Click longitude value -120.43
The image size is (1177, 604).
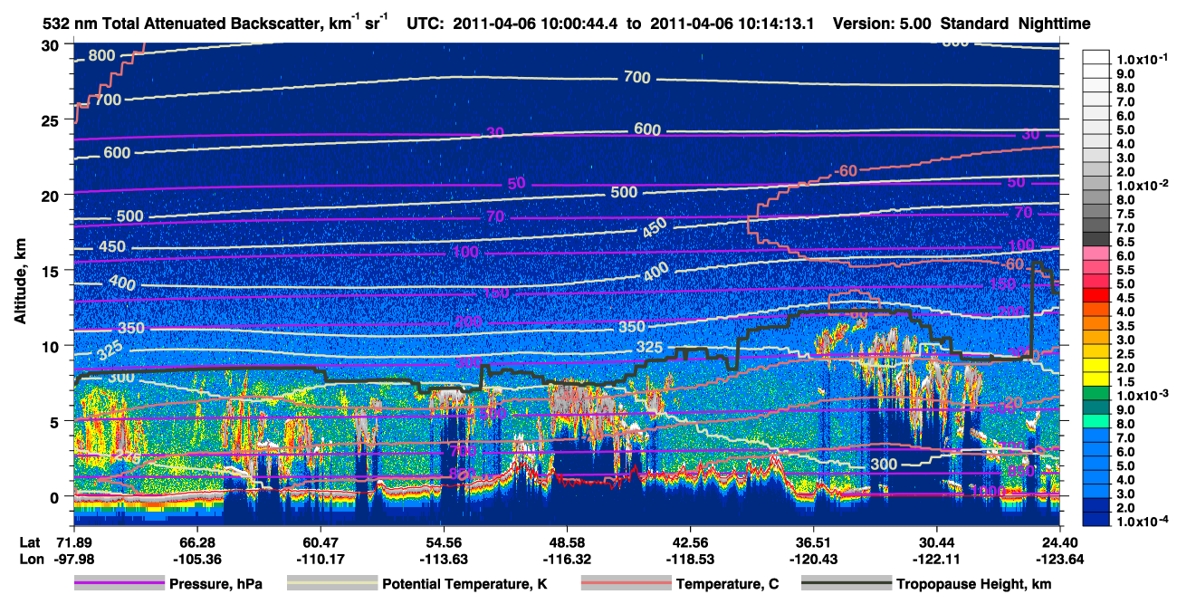[814, 559]
